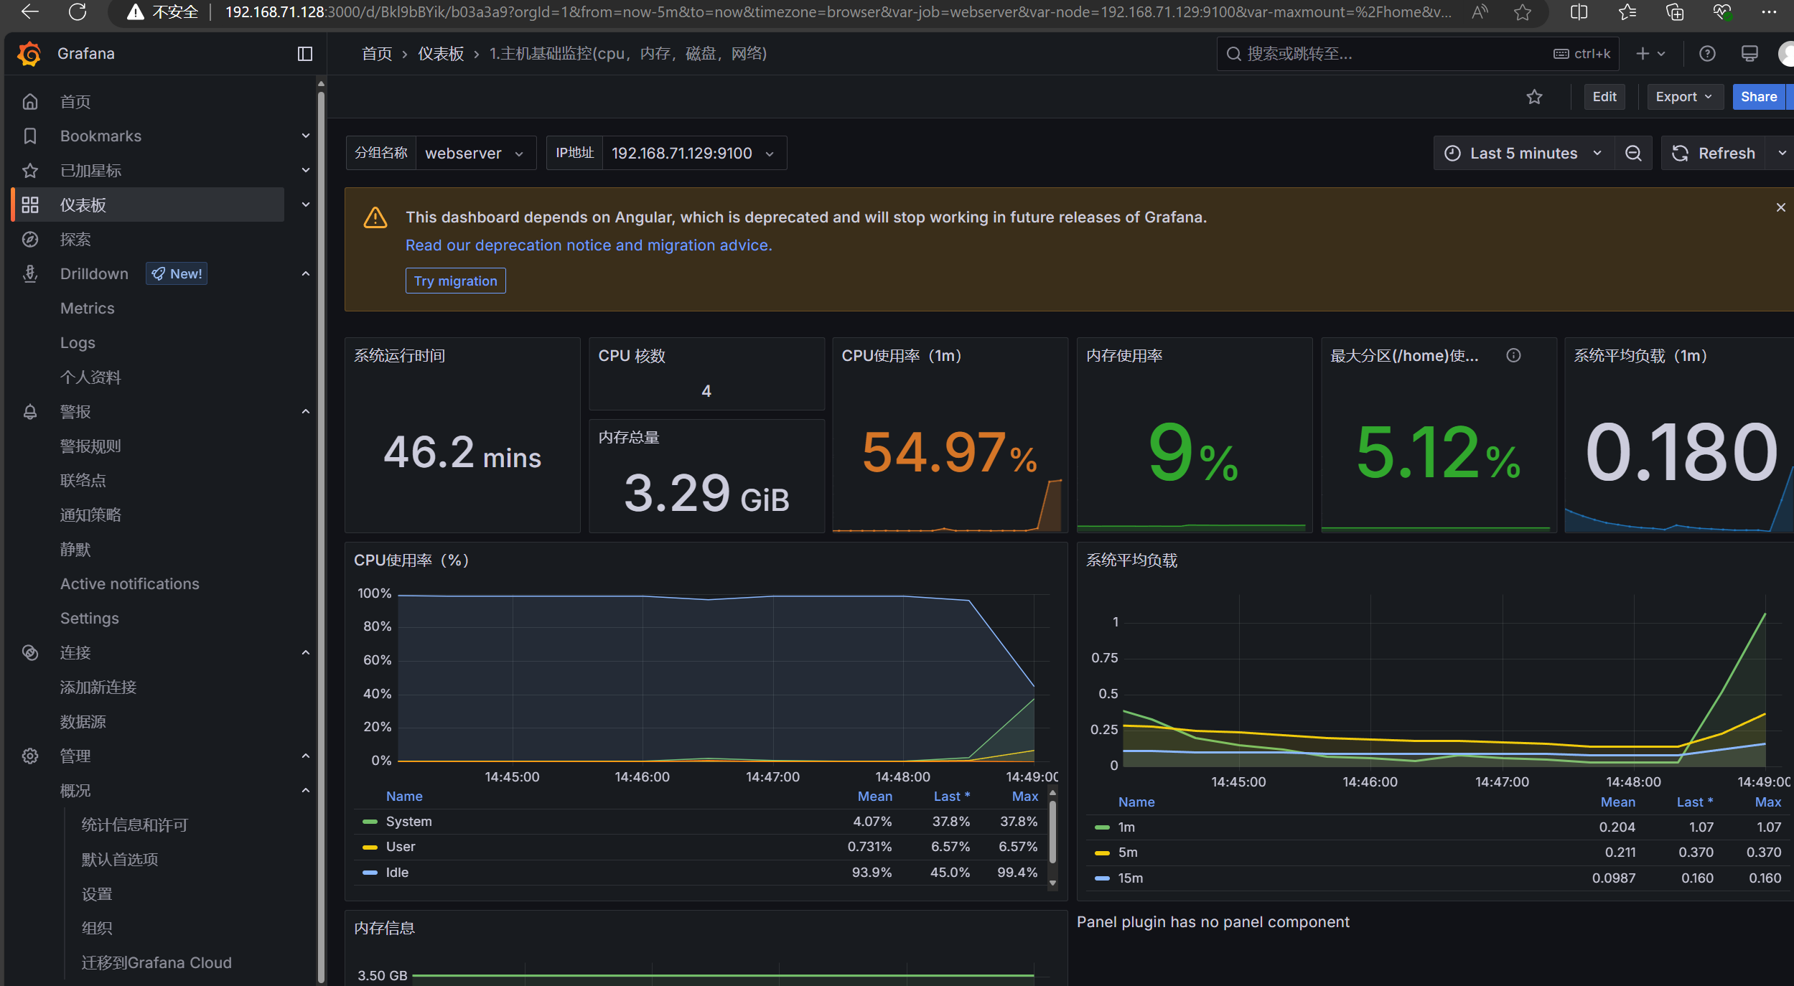This screenshot has width=1794, height=986.
Task: Dismiss the Angular deprecation warning
Action: point(1780,207)
